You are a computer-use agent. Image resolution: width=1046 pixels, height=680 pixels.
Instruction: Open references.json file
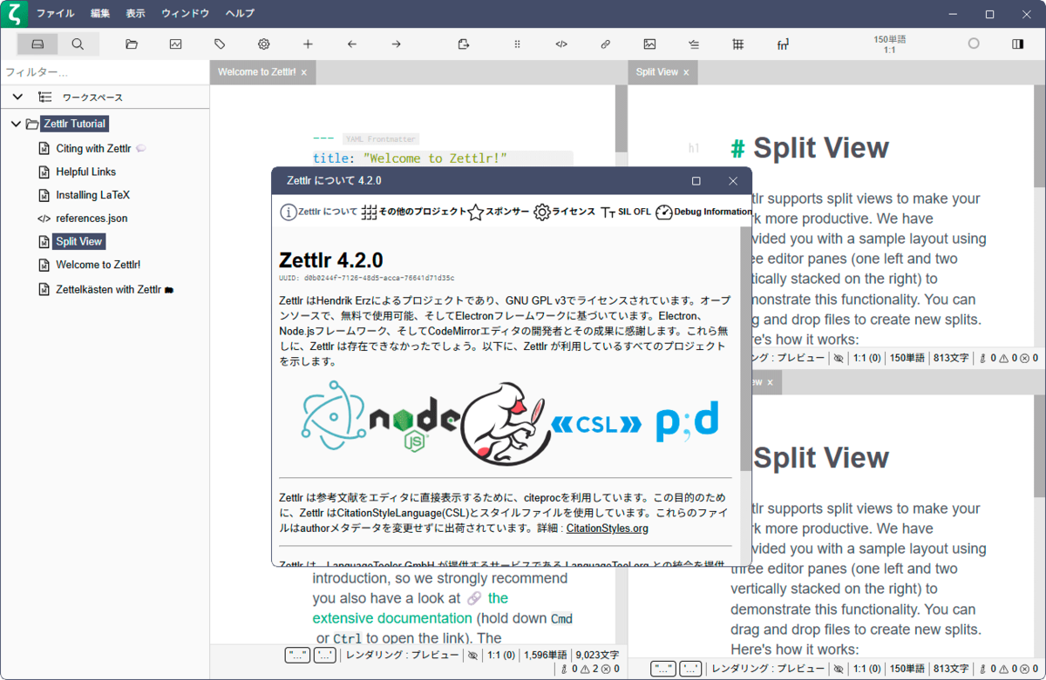click(92, 219)
